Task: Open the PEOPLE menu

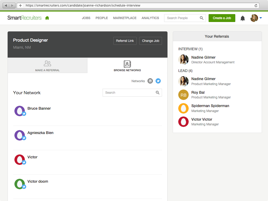Action: 102,18
